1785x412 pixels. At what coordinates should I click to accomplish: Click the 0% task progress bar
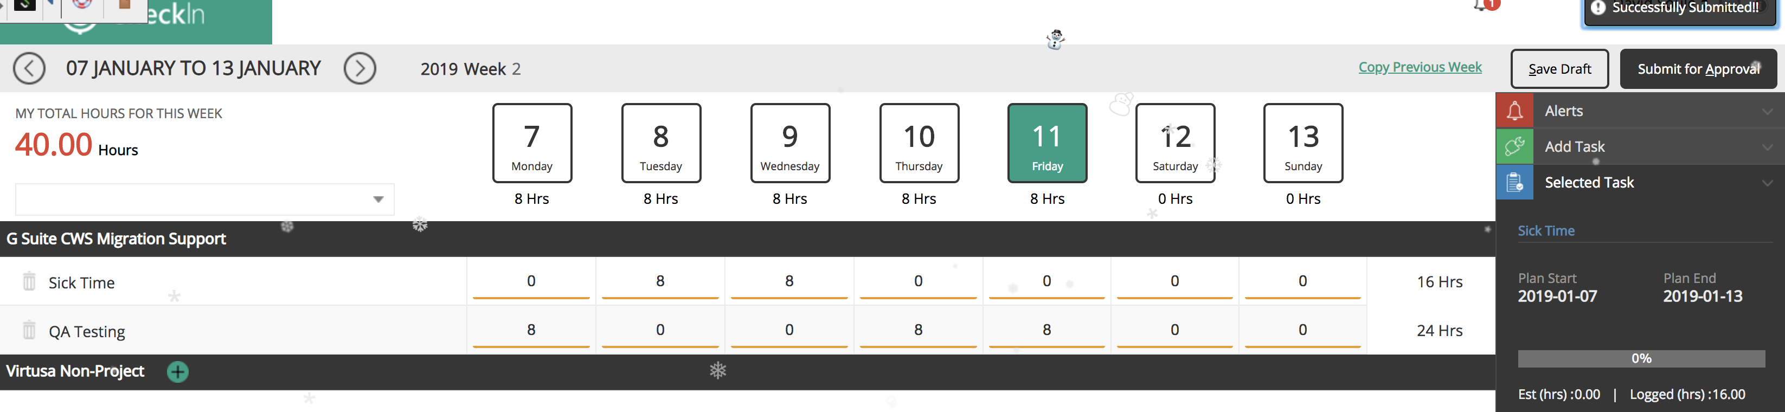coord(1641,359)
